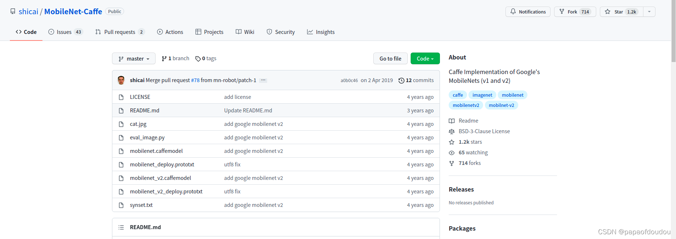Viewport: 676px width, 239px height.
Task: Click the mobilenet_deploy.prototxt file icon
Action: tap(121, 165)
